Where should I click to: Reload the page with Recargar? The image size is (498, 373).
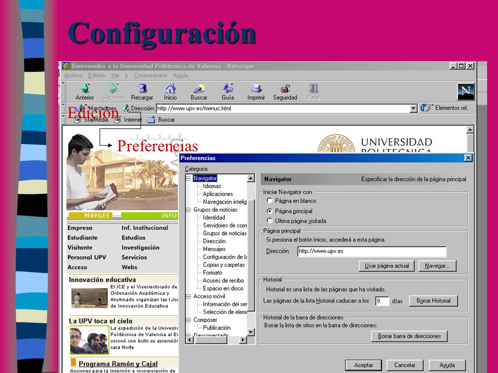pyautogui.click(x=142, y=91)
